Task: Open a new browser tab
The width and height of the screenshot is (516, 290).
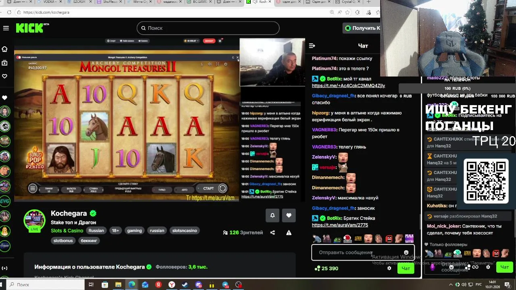Action: [368, 2]
